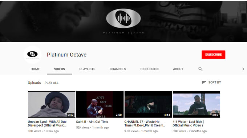Viewport: 247px width, 138px height.
Task: Click the 53K views • 2 months ago text
Action: [190, 131]
